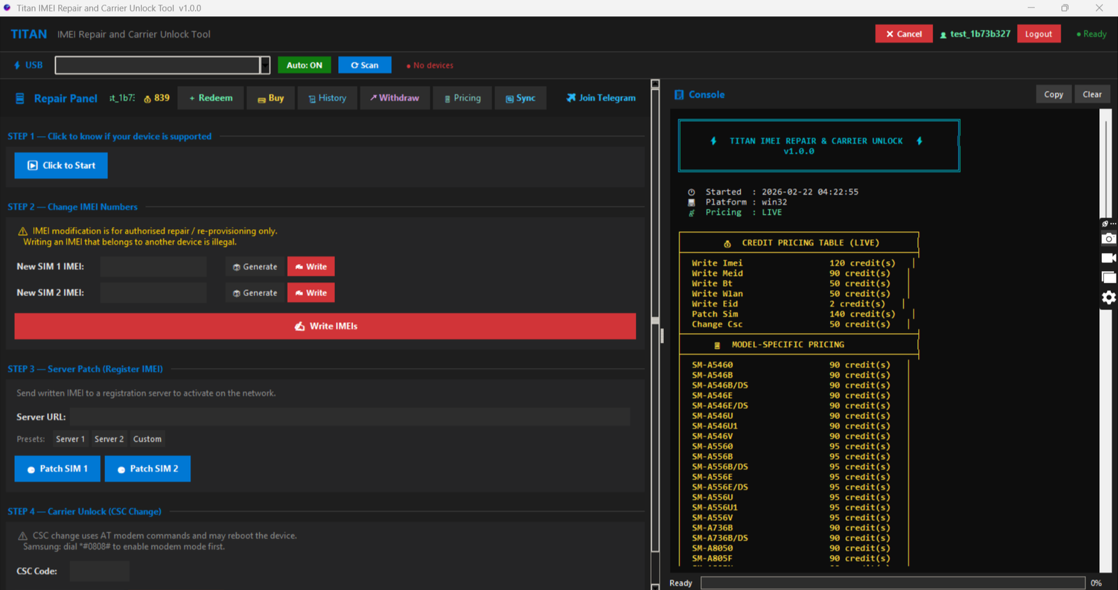
Task: Click the Server URL input field
Action: point(349,417)
